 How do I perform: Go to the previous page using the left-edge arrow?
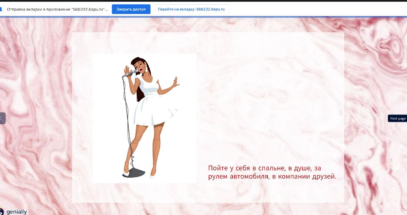point(2,118)
